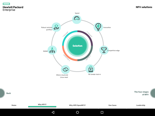Viewport: 155px width, 116px height.
Task: Select the cloud and Linux icon
Action: click(65, 69)
